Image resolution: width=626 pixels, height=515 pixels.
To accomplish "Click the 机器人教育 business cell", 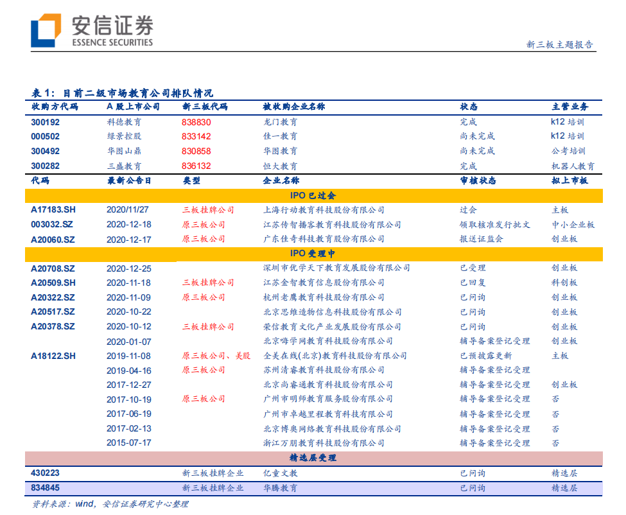I will (573, 166).
